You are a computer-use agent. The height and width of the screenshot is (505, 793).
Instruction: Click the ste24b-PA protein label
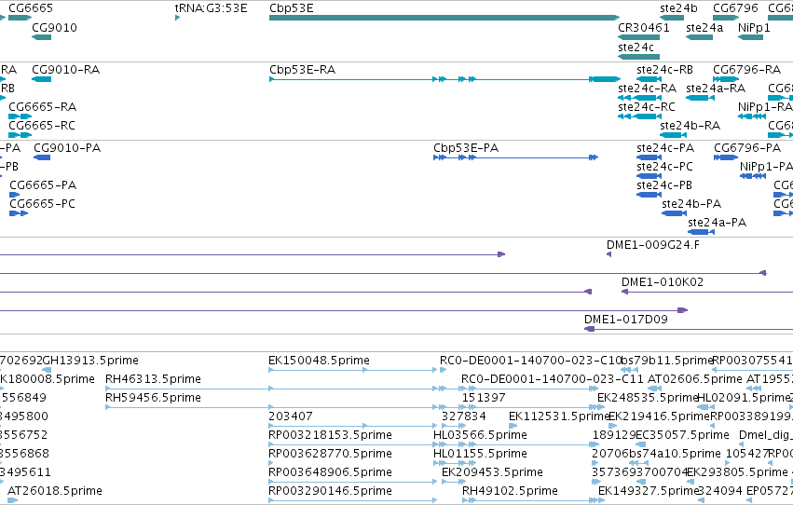tap(691, 204)
